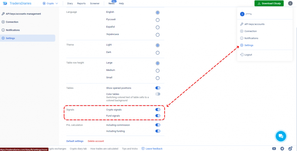Open the Screener menu item
Viewport: 297px width, 151px height.
click(x=95, y=3)
